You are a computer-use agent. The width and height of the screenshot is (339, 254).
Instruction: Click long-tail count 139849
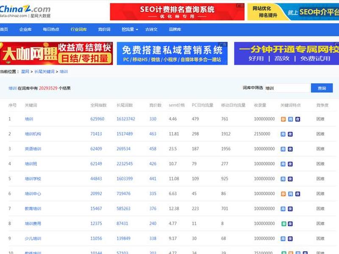coord(123,238)
